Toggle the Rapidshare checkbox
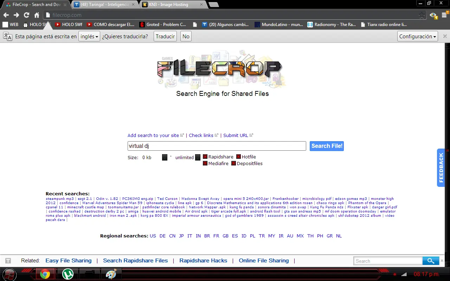 [x=205, y=157]
